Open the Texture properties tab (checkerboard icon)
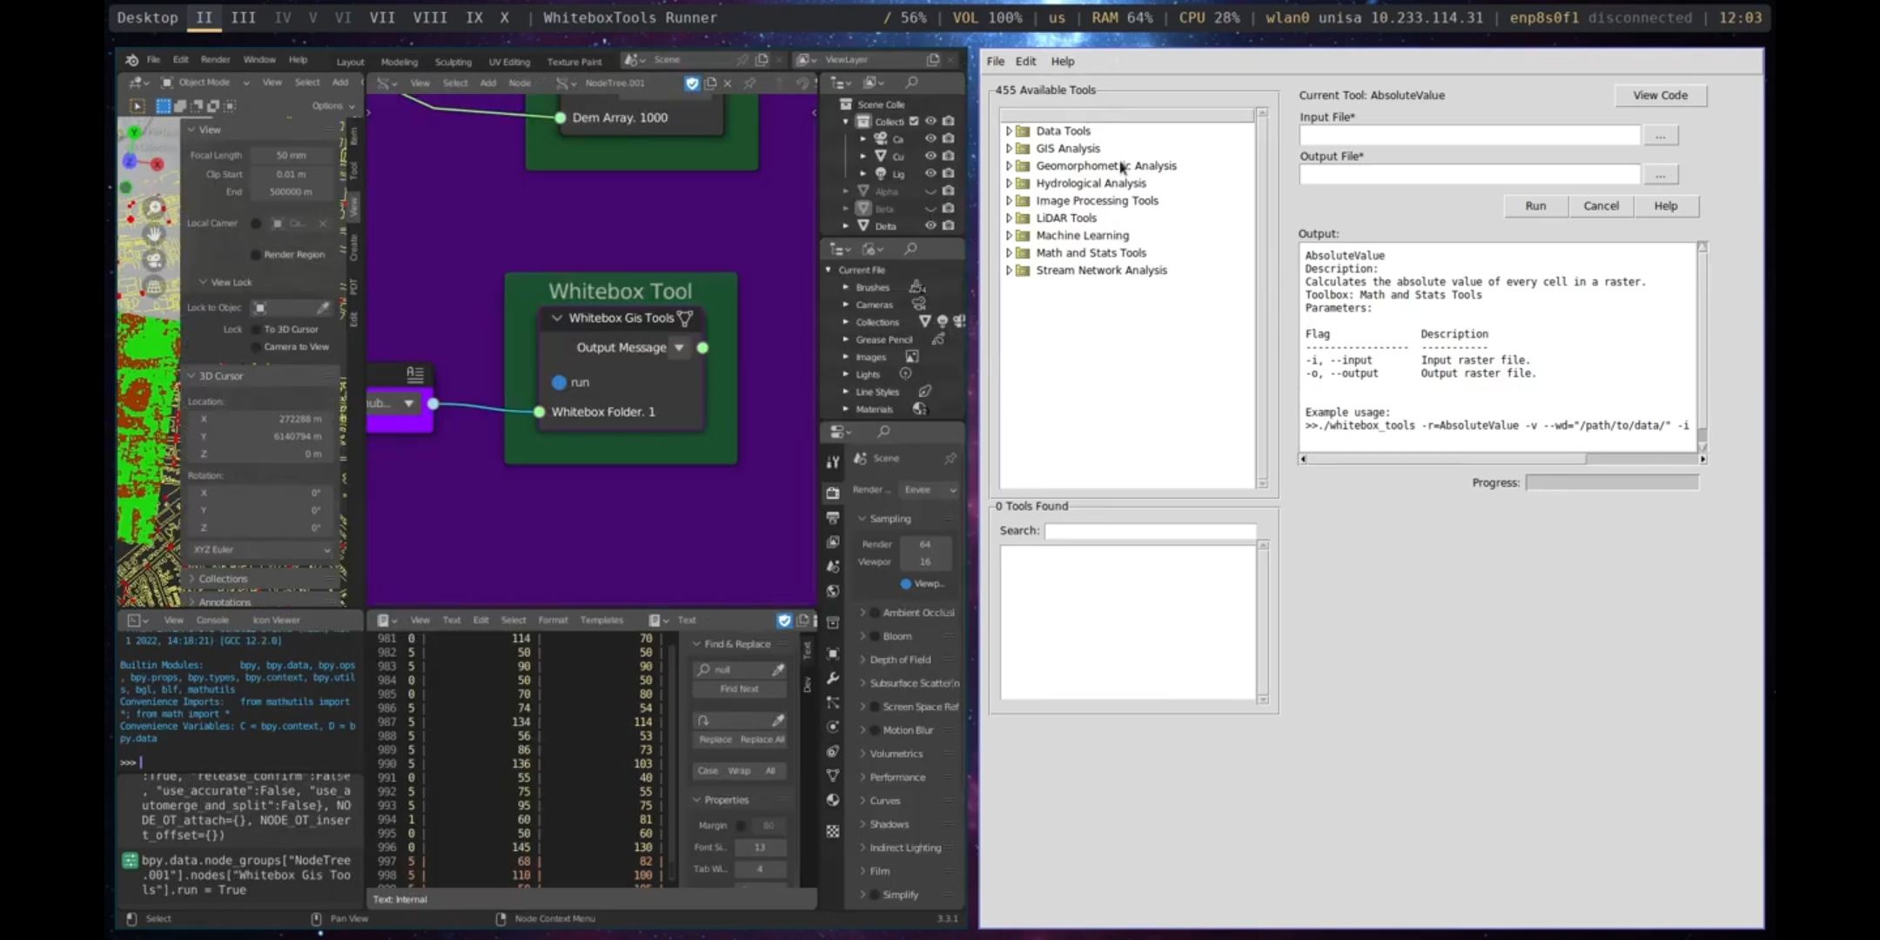The height and width of the screenshot is (940, 1880). [x=833, y=831]
